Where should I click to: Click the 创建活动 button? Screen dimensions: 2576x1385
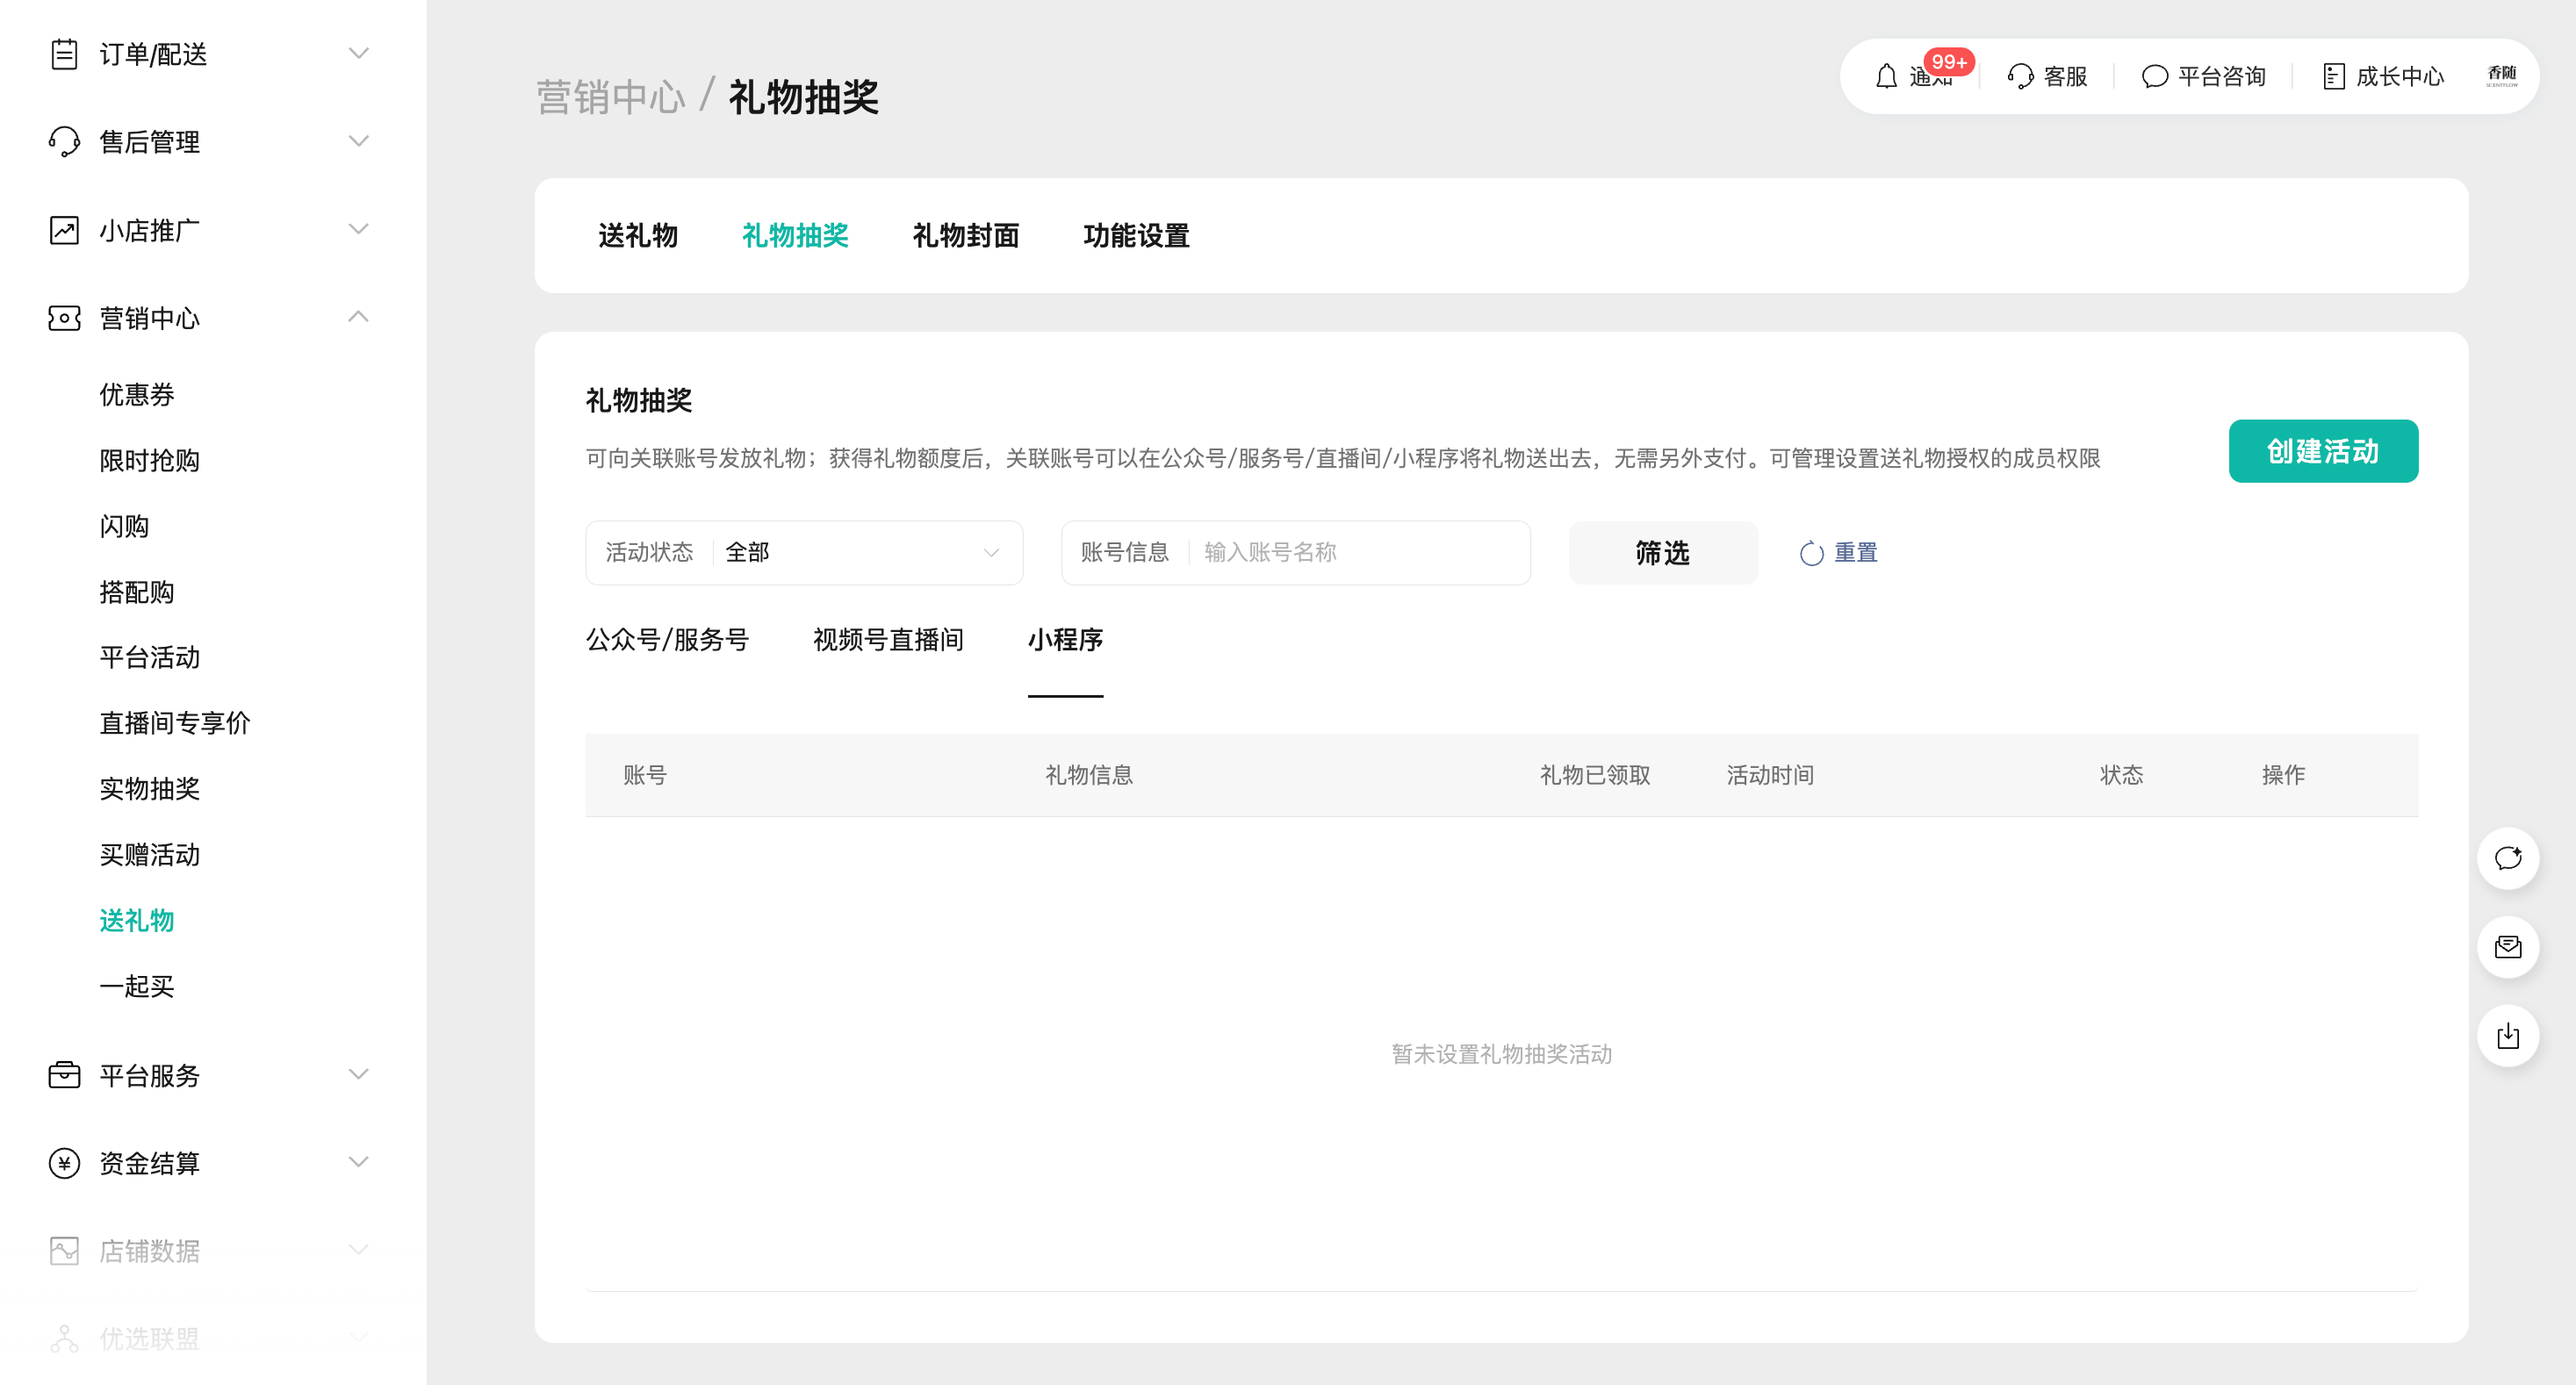[x=2322, y=451]
